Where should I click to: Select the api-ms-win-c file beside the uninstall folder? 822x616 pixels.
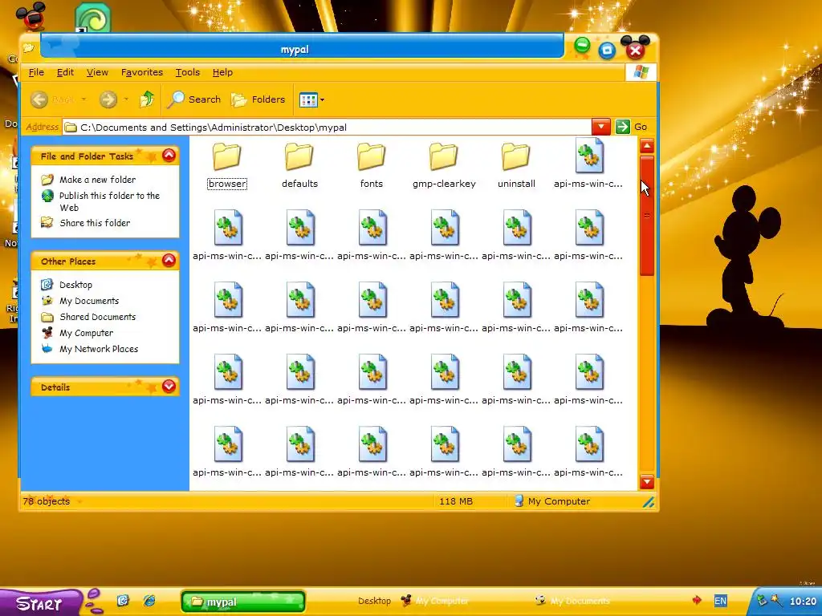pyautogui.click(x=588, y=164)
